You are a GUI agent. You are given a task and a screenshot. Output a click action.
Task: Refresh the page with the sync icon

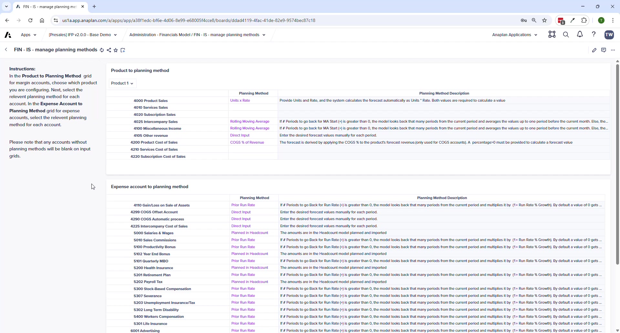[x=102, y=50]
